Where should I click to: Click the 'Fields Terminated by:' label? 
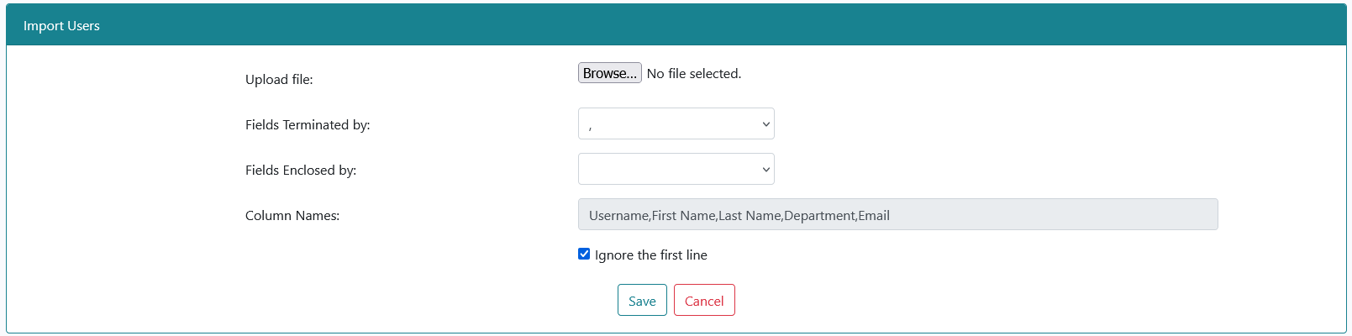coord(308,124)
